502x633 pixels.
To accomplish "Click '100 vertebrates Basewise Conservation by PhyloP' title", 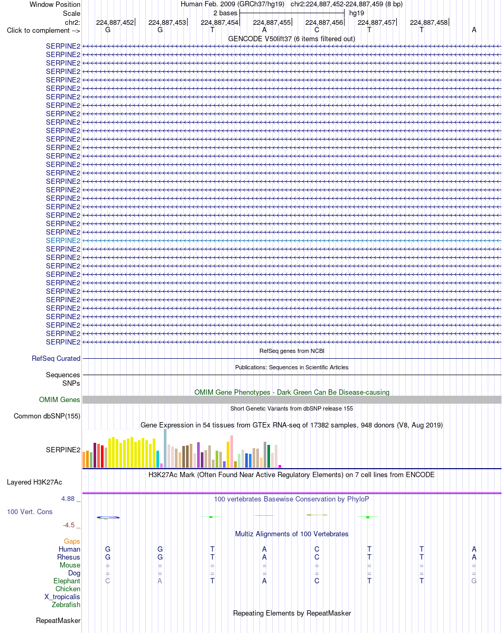I will (292, 499).
